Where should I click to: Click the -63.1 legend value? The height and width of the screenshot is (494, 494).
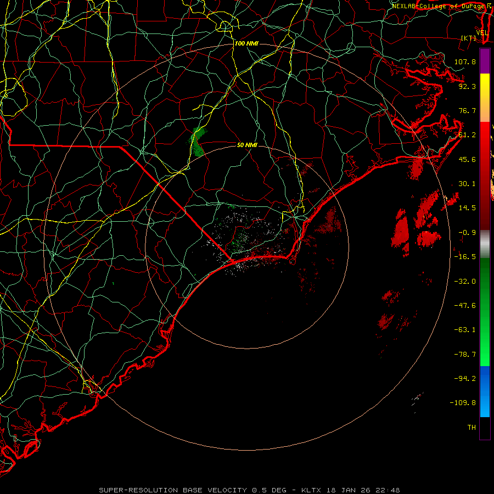tap(465, 330)
